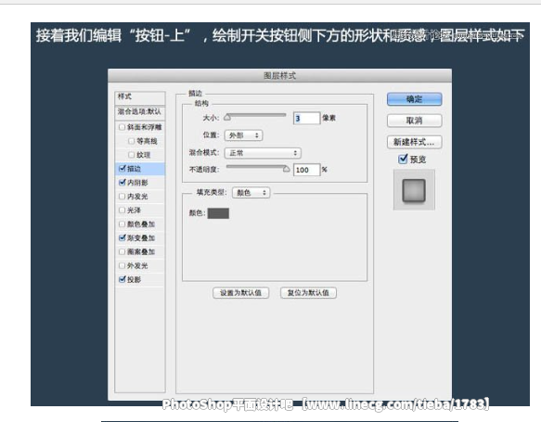This screenshot has height=422, width=541.
Task: Click the 不透明度 percentage input field
Action: pyautogui.click(x=307, y=170)
